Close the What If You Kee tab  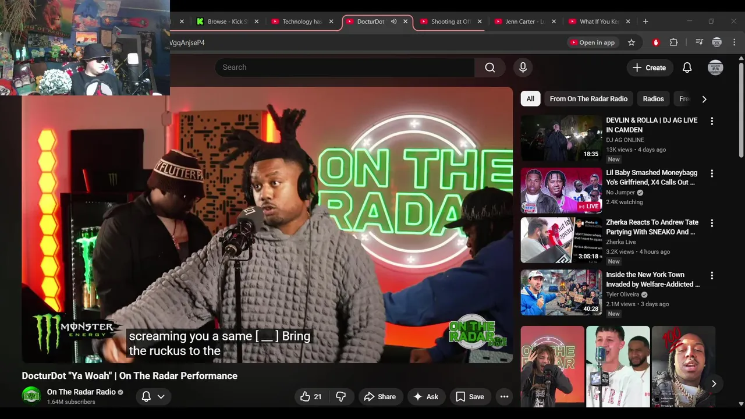pyautogui.click(x=628, y=22)
